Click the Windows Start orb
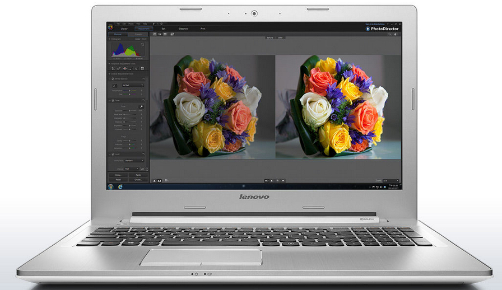The height and width of the screenshot is (290, 502). 110,186
